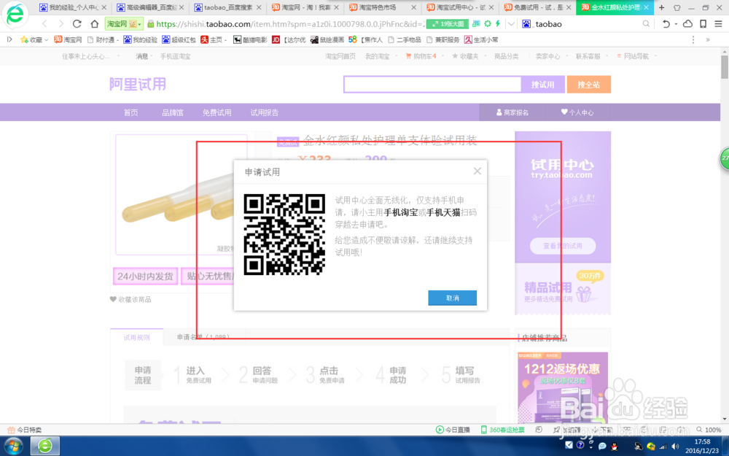
Task: Open the 超级红包 bookmark
Action: click(179, 39)
